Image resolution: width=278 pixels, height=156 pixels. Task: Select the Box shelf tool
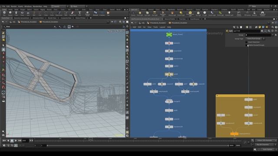(x=4, y=13)
